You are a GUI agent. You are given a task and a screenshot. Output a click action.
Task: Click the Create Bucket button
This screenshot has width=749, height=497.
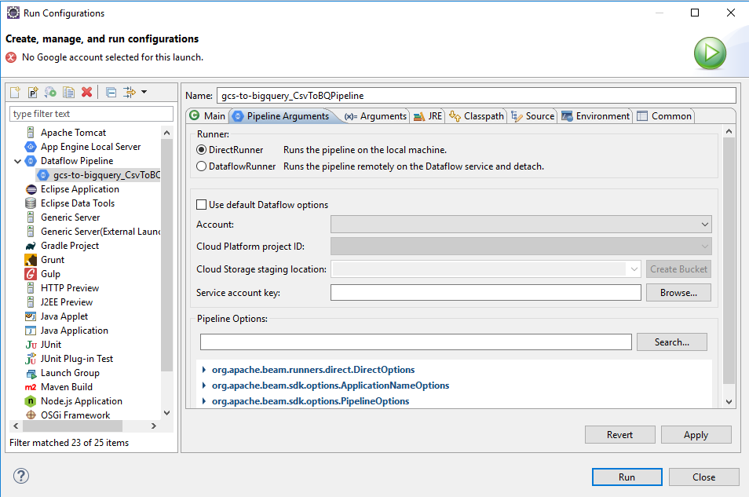(678, 269)
